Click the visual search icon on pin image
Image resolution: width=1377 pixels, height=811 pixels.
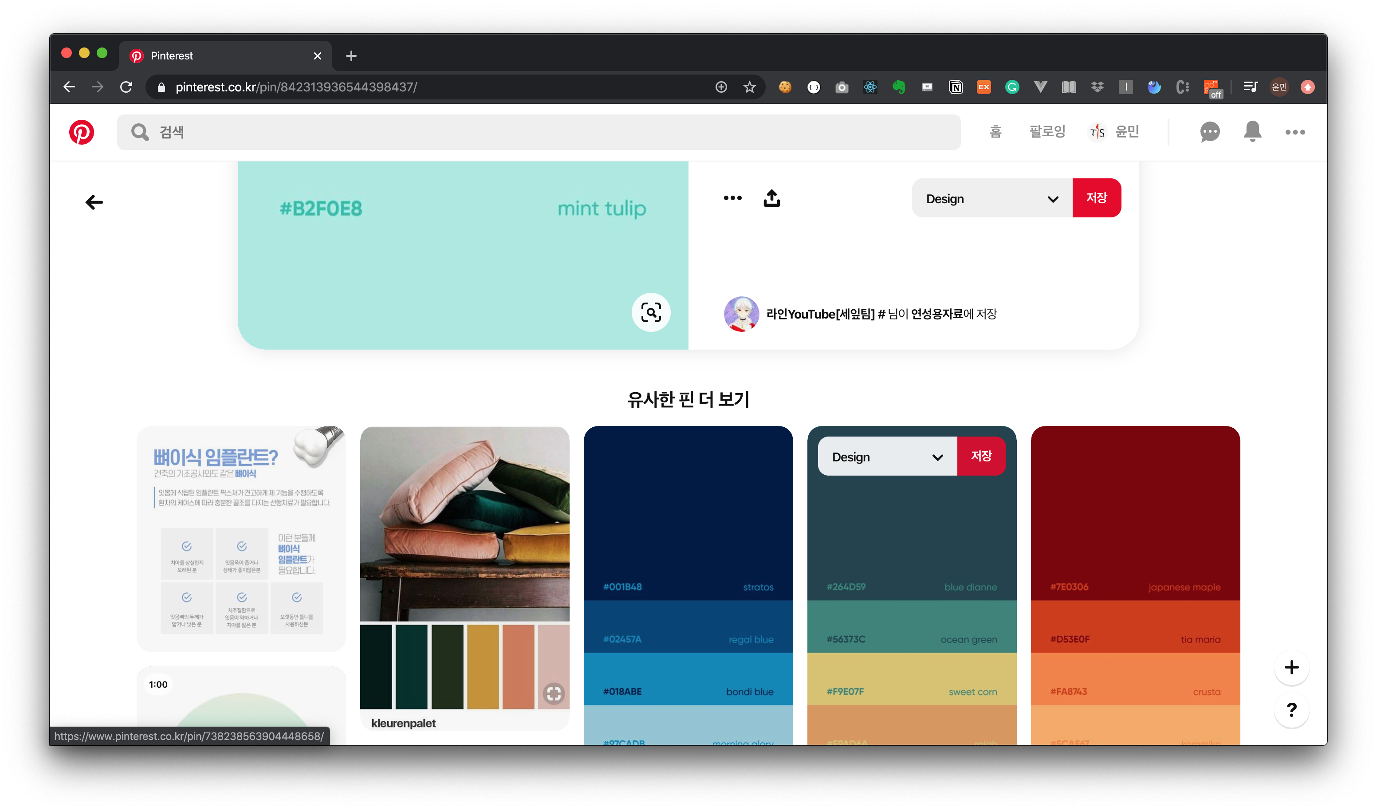tap(651, 312)
